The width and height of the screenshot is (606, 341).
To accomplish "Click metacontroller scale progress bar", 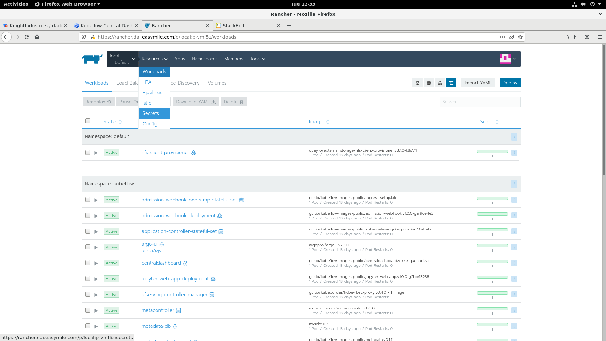I will (x=492, y=309).
